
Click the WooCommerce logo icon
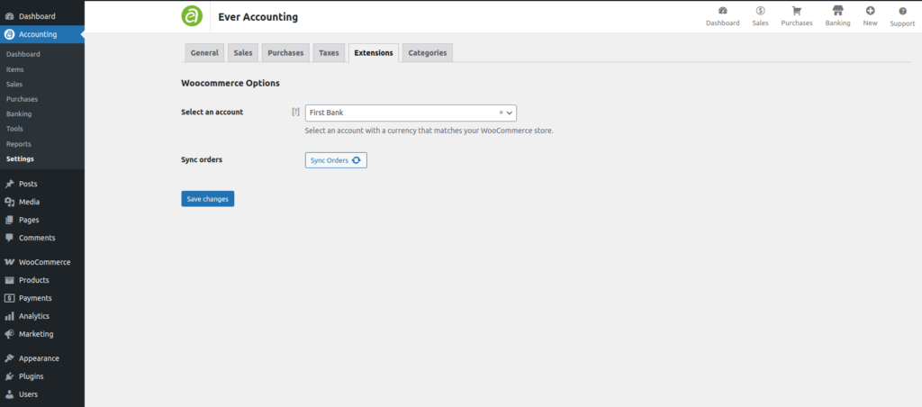pyautogui.click(x=9, y=262)
